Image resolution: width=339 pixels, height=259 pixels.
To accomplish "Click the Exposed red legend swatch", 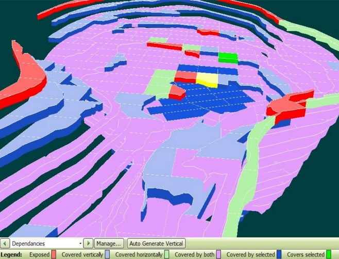I will point(54,254).
